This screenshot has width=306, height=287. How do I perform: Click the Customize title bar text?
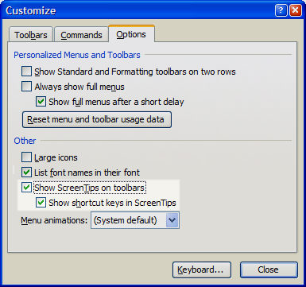(x=31, y=11)
